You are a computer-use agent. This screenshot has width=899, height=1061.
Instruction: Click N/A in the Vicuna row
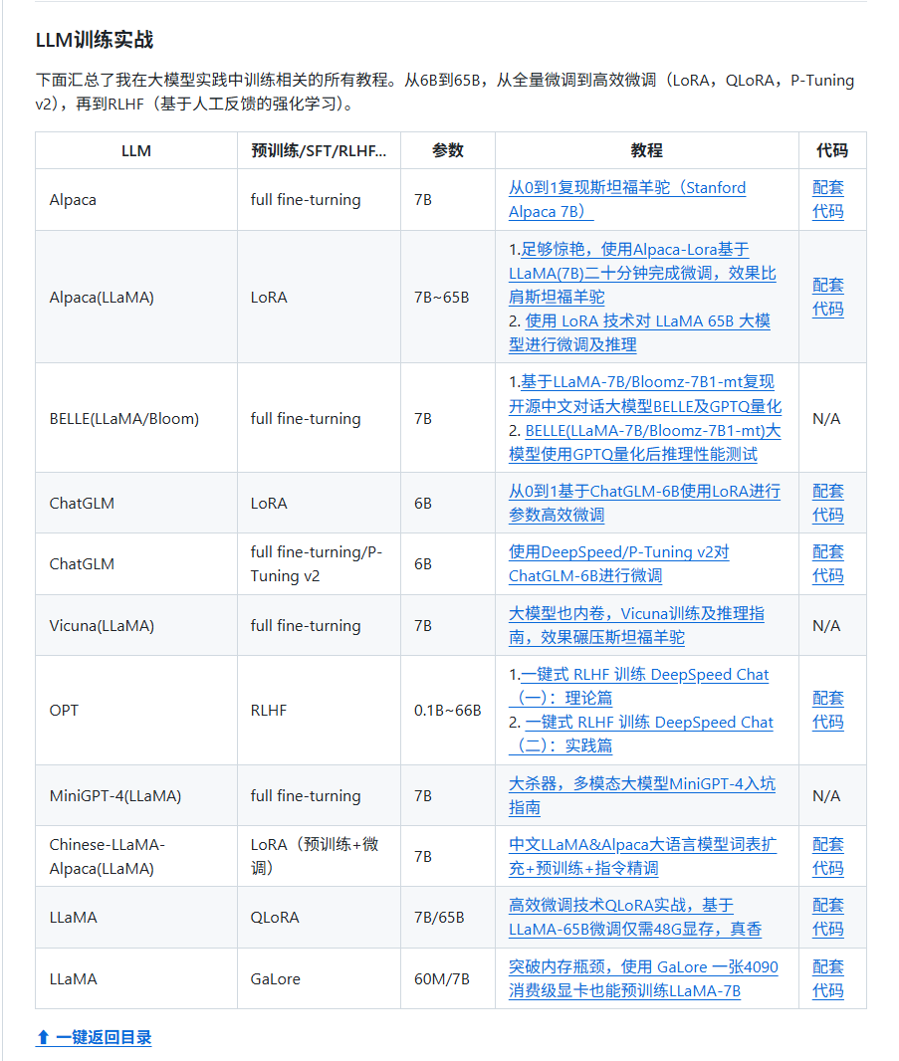click(826, 626)
